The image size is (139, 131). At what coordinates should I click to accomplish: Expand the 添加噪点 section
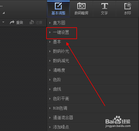click(93, 127)
